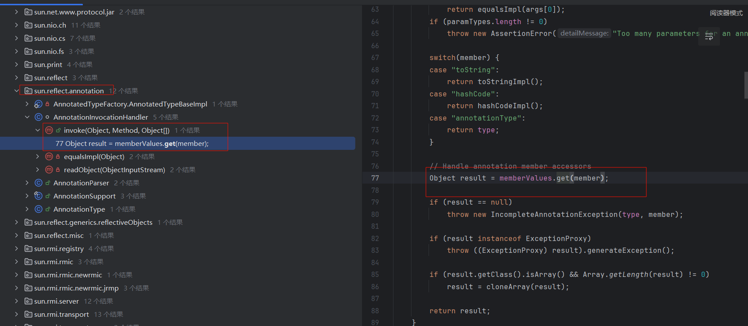Collapse the AnnotationInvocationHandler class node
The width and height of the screenshot is (748, 326).
27,117
